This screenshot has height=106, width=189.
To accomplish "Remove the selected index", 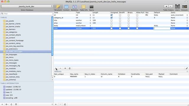I will [60, 104].
